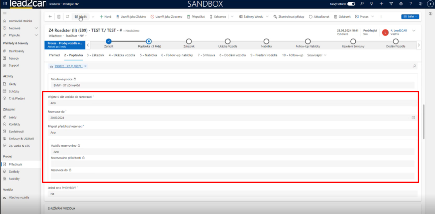Open the search magnifier in top bar
This screenshot has height=214, width=435.
[362, 4]
